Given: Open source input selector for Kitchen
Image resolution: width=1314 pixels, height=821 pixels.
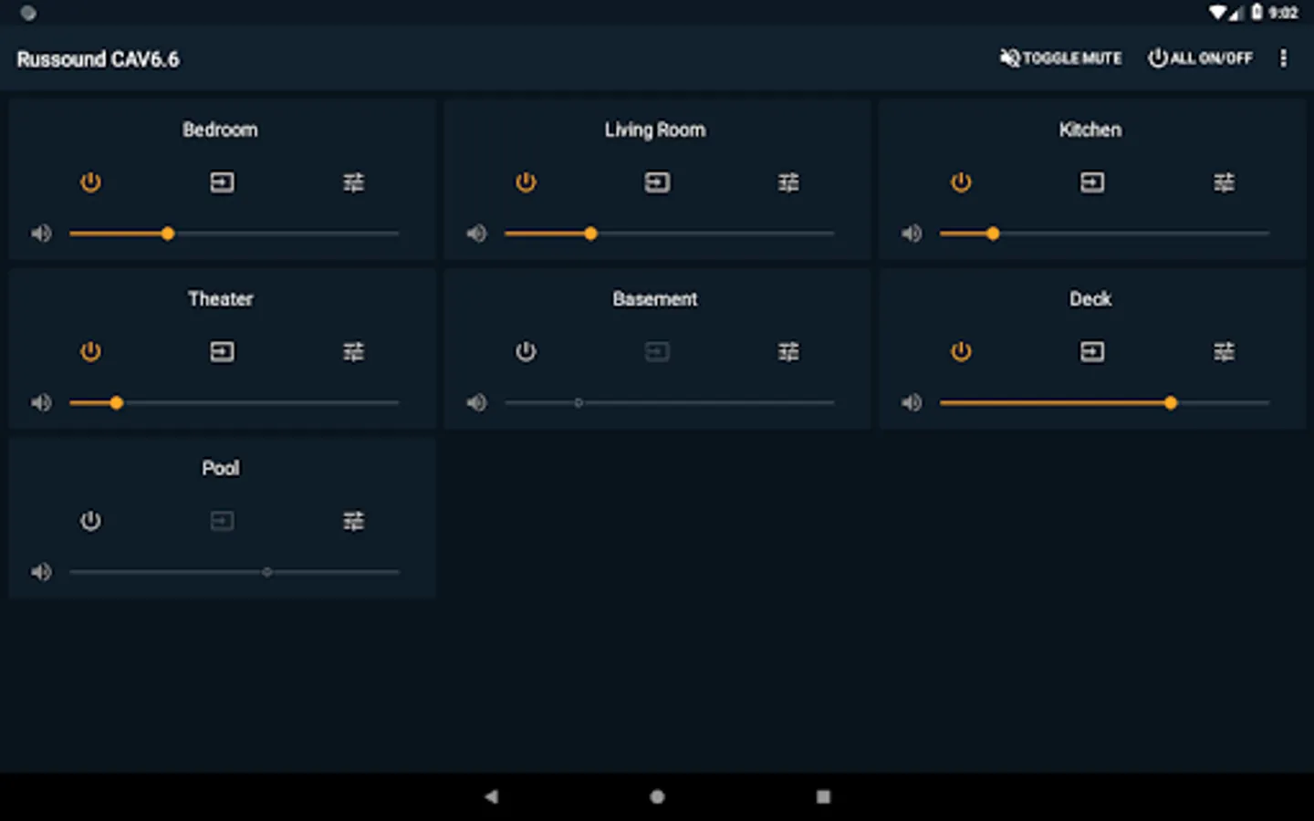Looking at the screenshot, I should point(1092,182).
